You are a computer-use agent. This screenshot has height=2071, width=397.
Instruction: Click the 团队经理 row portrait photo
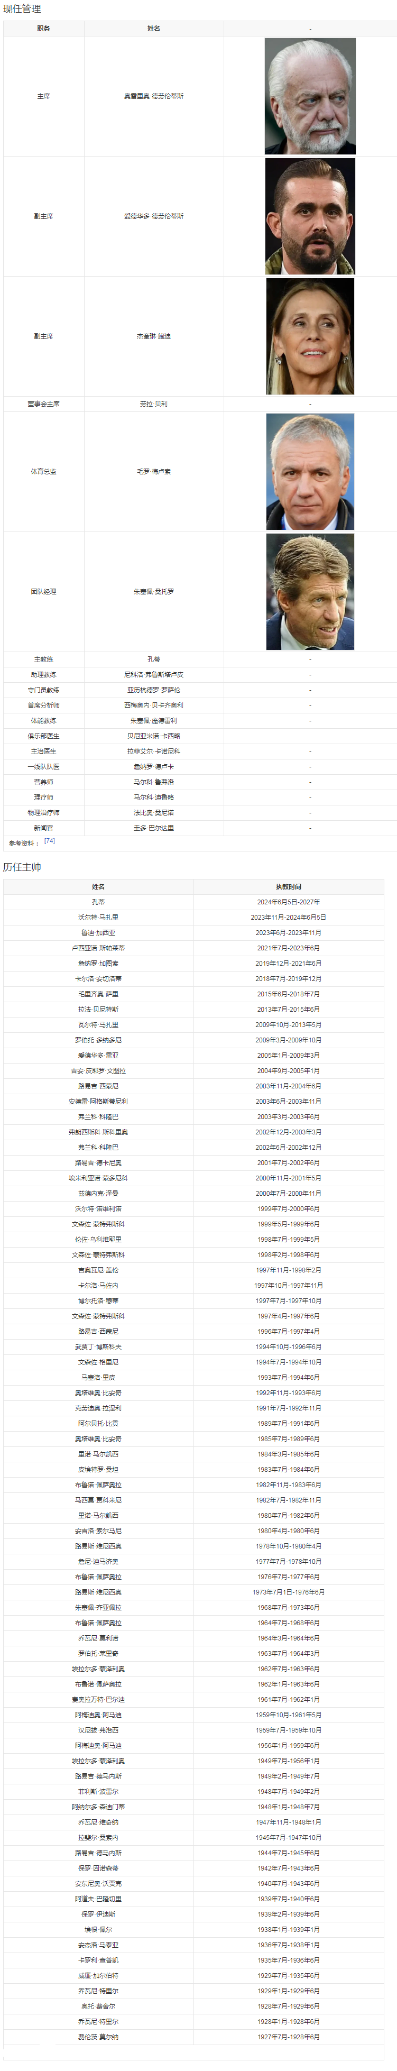click(310, 592)
